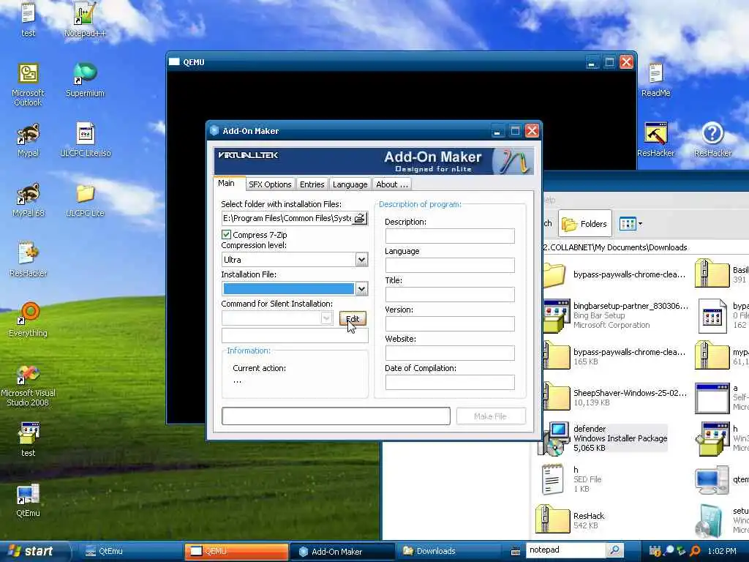This screenshot has width=749, height=562.
Task: Click the Description input field
Action: tap(450, 236)
